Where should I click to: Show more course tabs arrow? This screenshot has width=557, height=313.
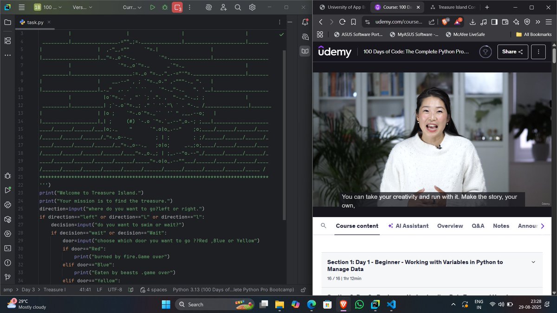543,226
